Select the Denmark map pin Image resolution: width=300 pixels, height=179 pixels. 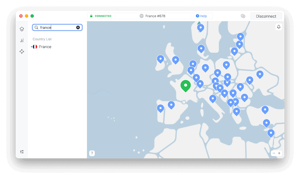[201, 49]
